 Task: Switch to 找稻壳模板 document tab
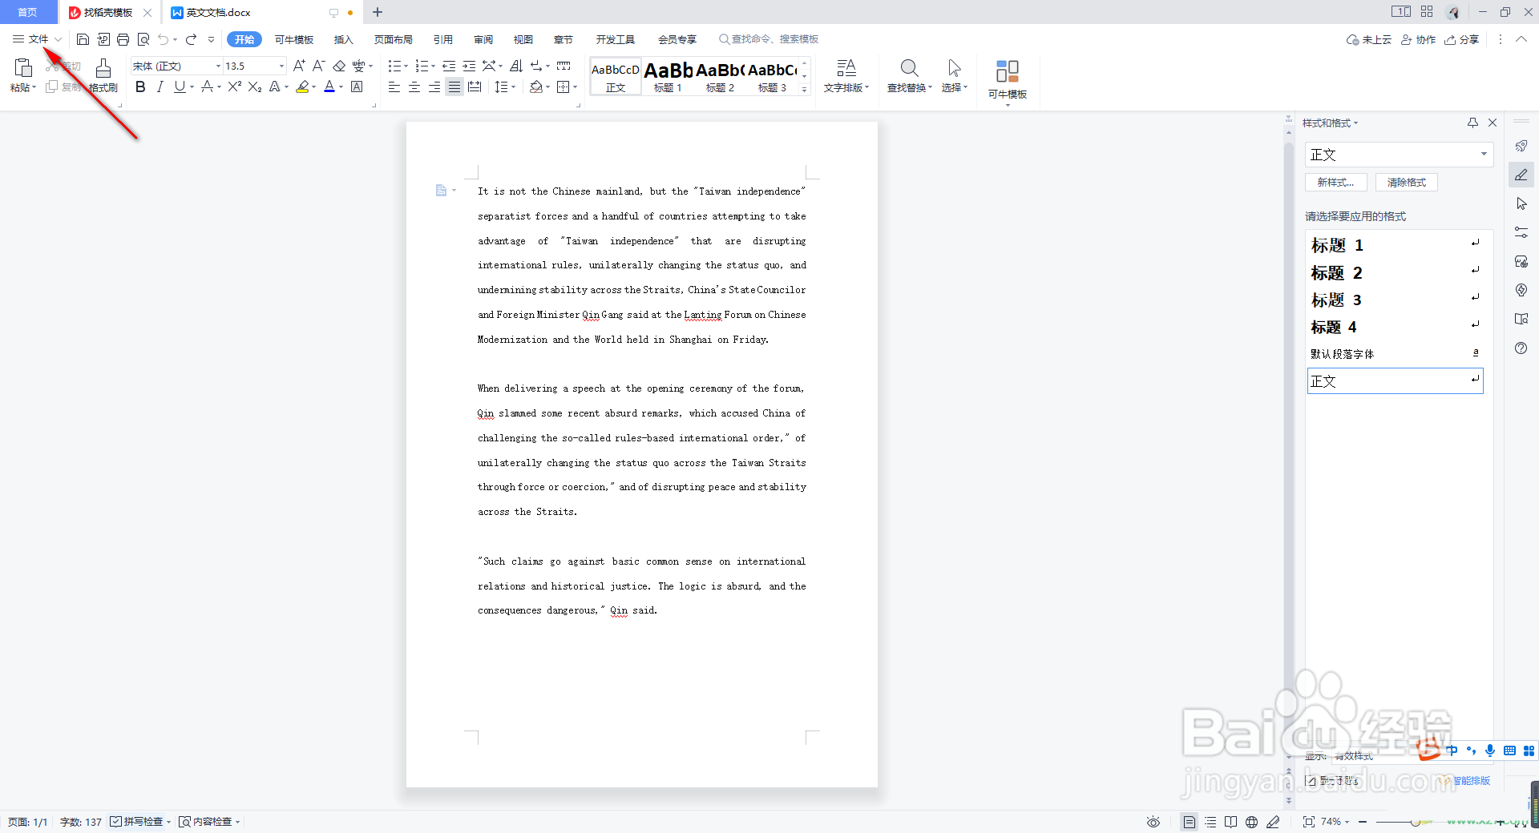108,13
